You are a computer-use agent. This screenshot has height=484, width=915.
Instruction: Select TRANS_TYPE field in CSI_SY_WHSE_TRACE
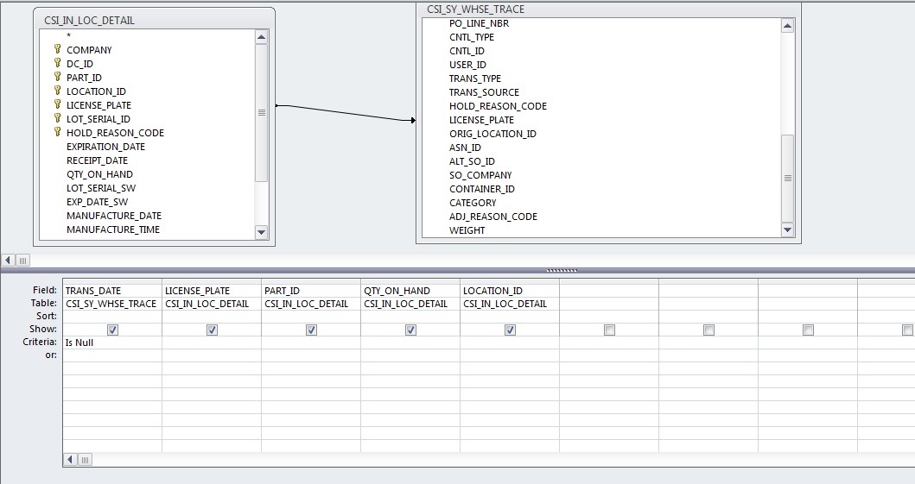(x=474, y=79)
